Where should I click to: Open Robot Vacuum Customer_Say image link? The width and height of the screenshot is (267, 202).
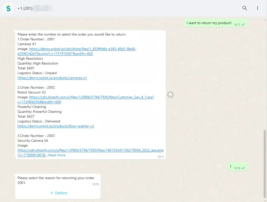click(86, 100)
